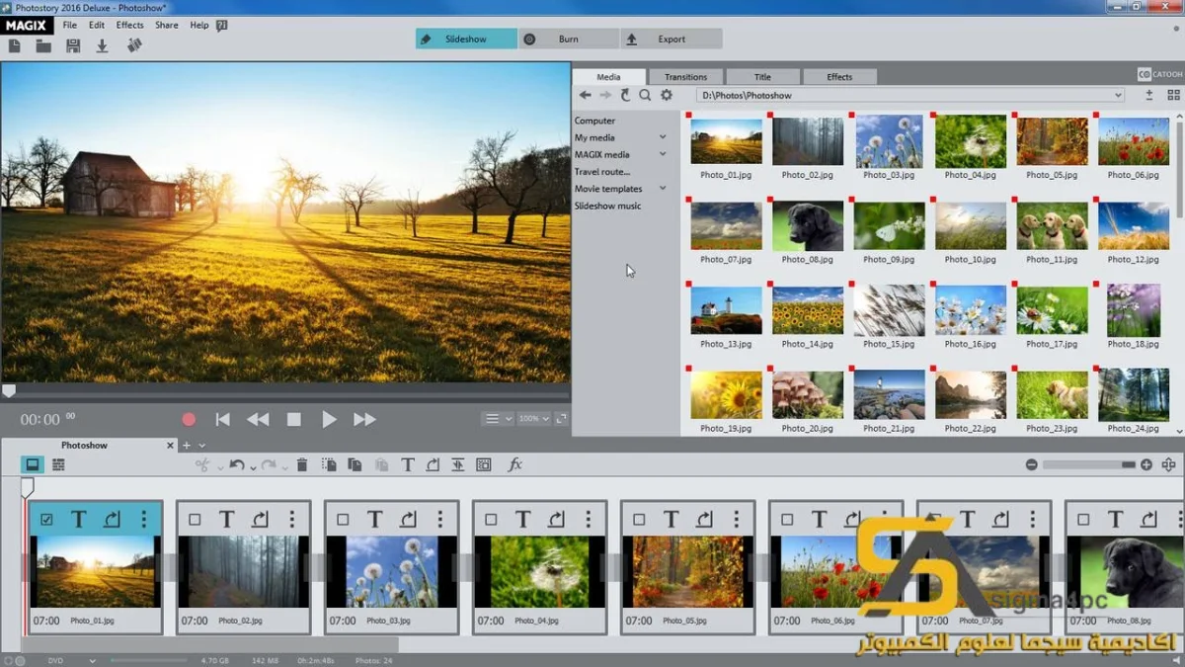Switch to the Transitions tab
The height and width of the screenshot is (667, 1185).
pyautogui.click(x=685, y=76)
